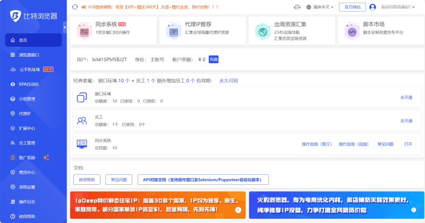Screen dimensions: 425x223
Task: Click the people icon beside 员工管理
Action: [13, 143]
